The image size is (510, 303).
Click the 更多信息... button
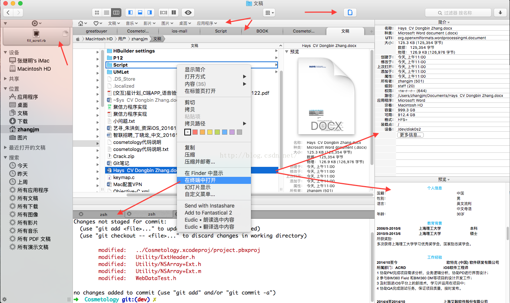pos(410,135)
